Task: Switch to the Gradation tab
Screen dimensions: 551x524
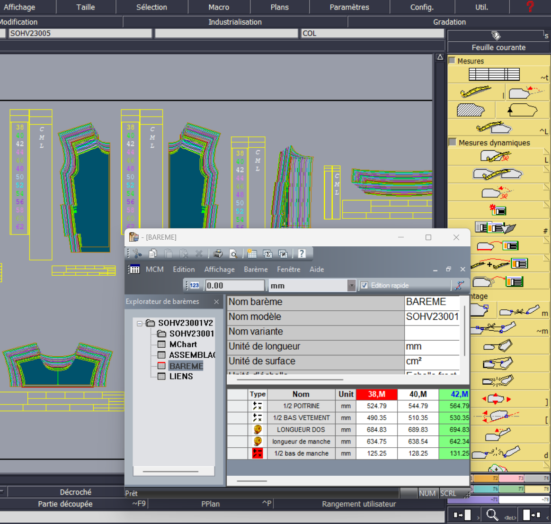Action: point(449,22)
